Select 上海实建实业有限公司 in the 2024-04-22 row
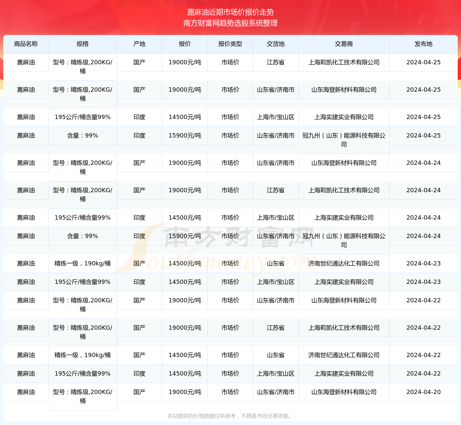Screen dimensions: 461x425 pyautogui.click(x=344, y=374)
